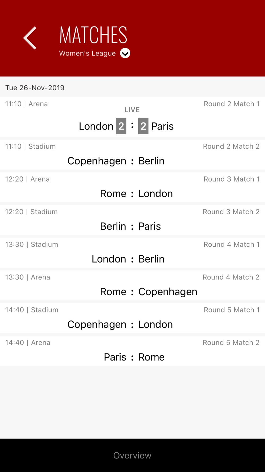This screenshot has width=265, height=472.
Task: Tap the Tue 26-Nov-2019 date header
Action: point(35,88)
